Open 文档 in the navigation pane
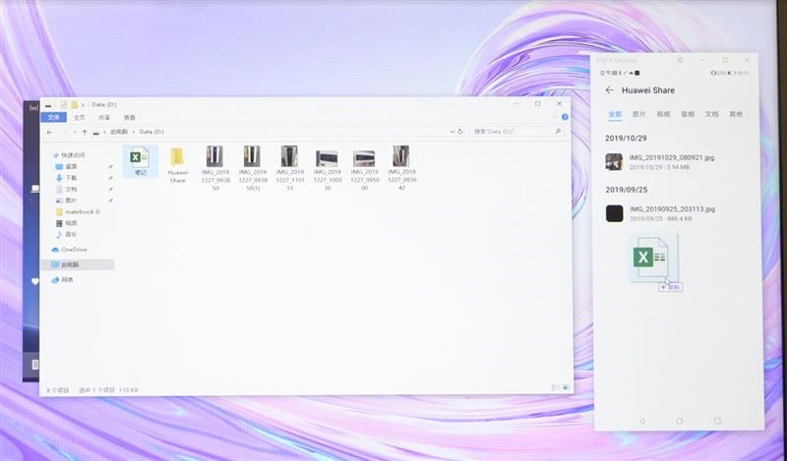787x461 pixels. click(71, 189)
